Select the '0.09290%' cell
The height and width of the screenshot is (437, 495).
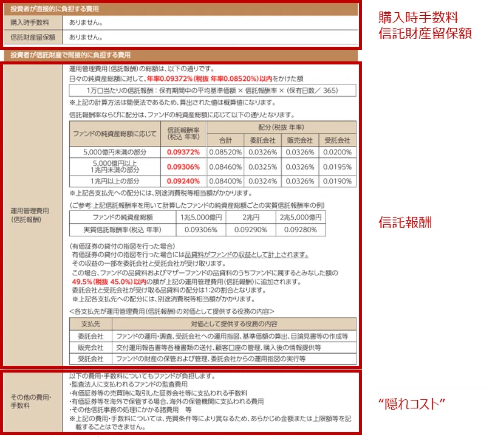pos(251,230)
